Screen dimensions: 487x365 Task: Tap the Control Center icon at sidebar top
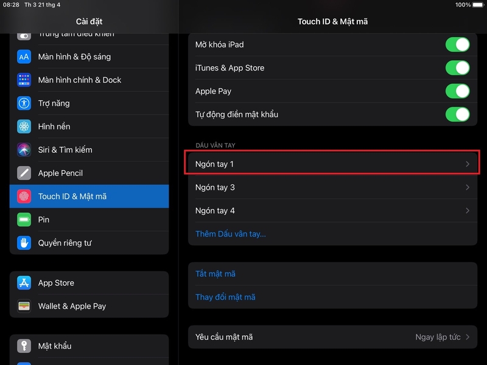coord(24,36)
